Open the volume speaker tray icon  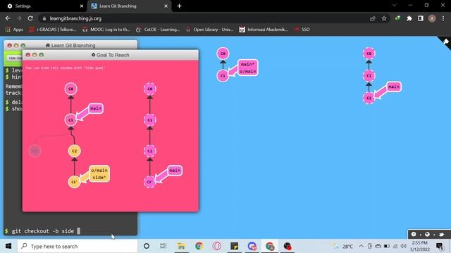(x=404, y=246)
